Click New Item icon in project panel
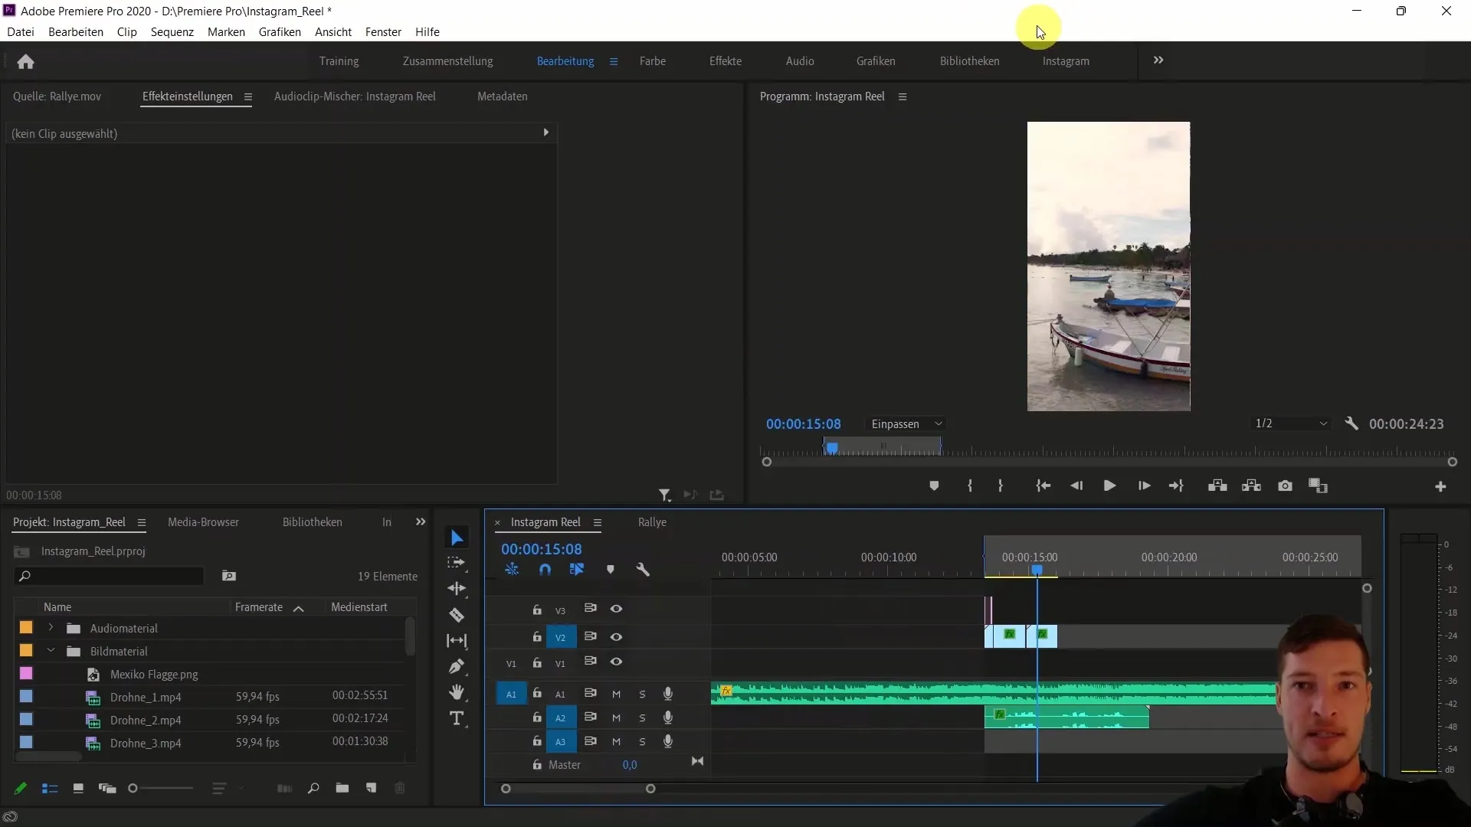The image size is (1471, 827). [372, 788]
